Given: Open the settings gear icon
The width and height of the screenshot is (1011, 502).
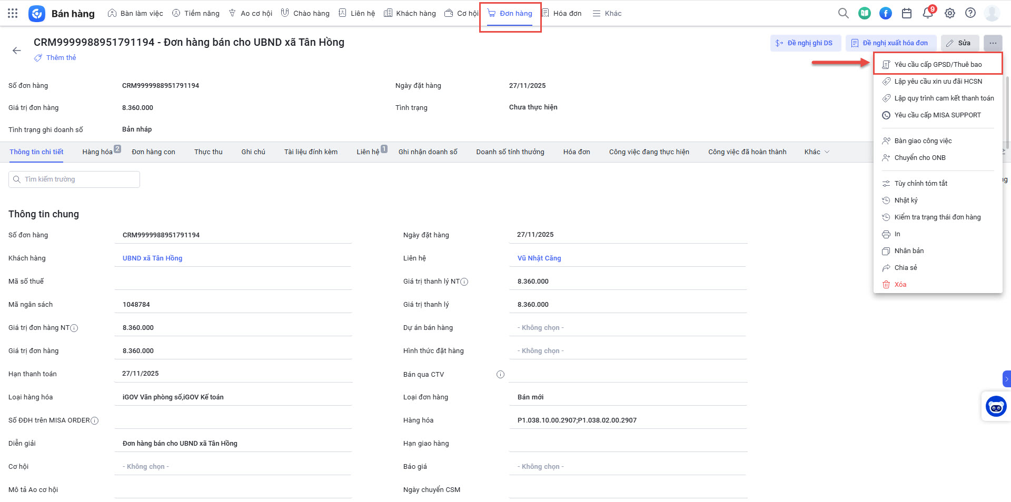Looking at the screenshot, I should [949, 13].
